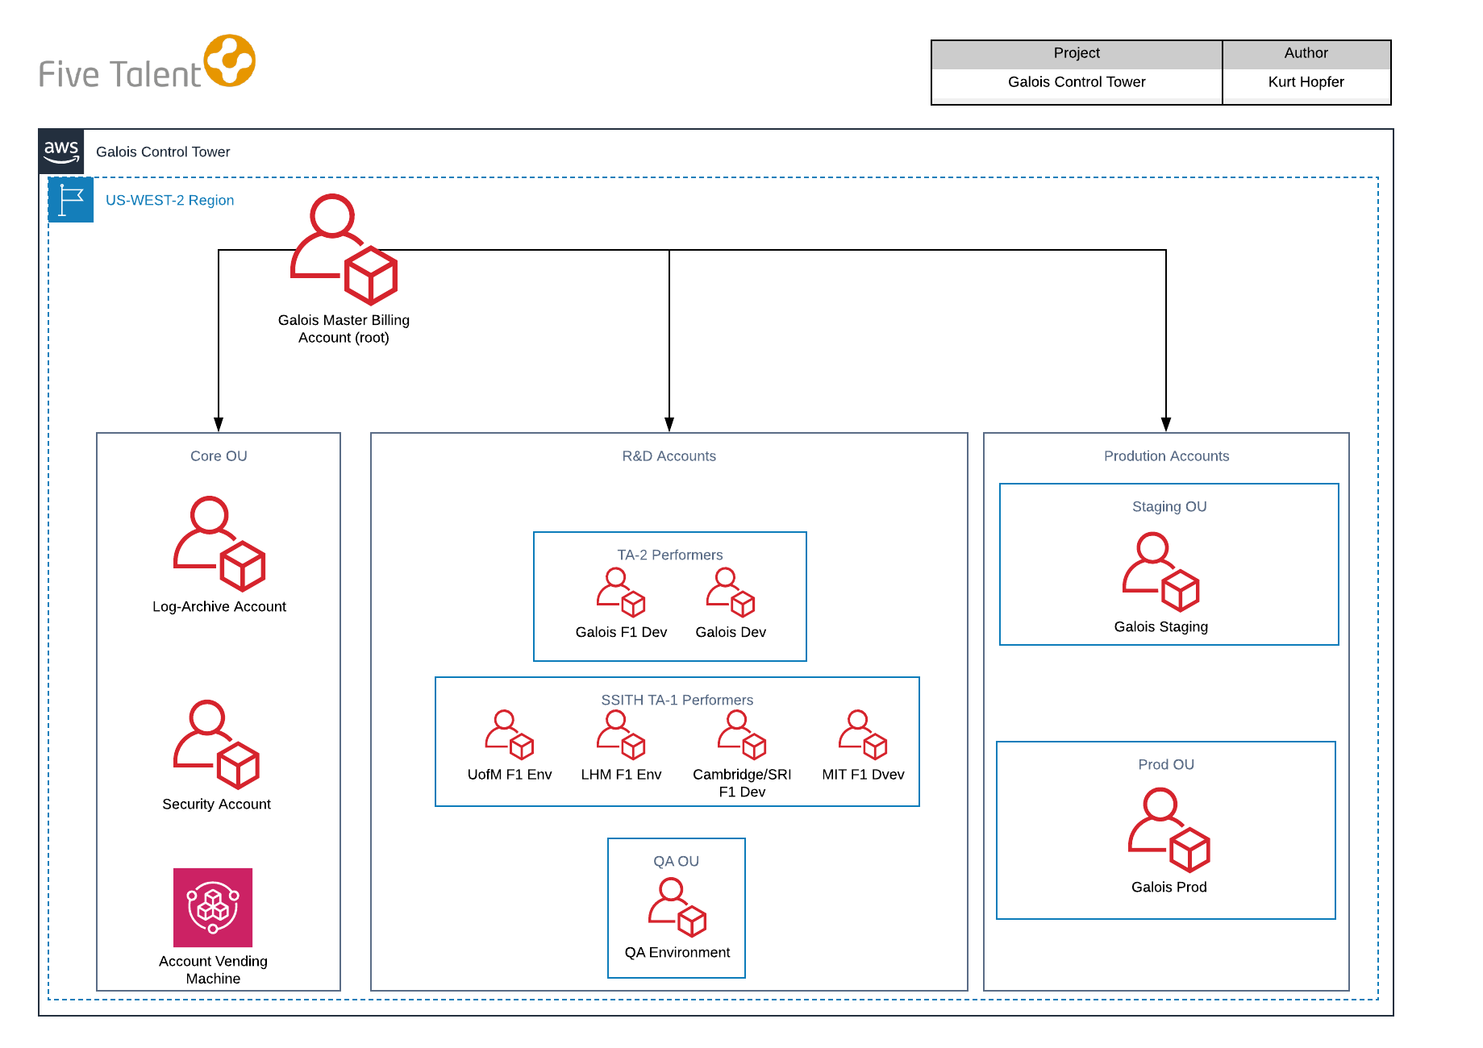
Task: Click the 'Staging OU' group title
Action: click(x=1169, y=507)
